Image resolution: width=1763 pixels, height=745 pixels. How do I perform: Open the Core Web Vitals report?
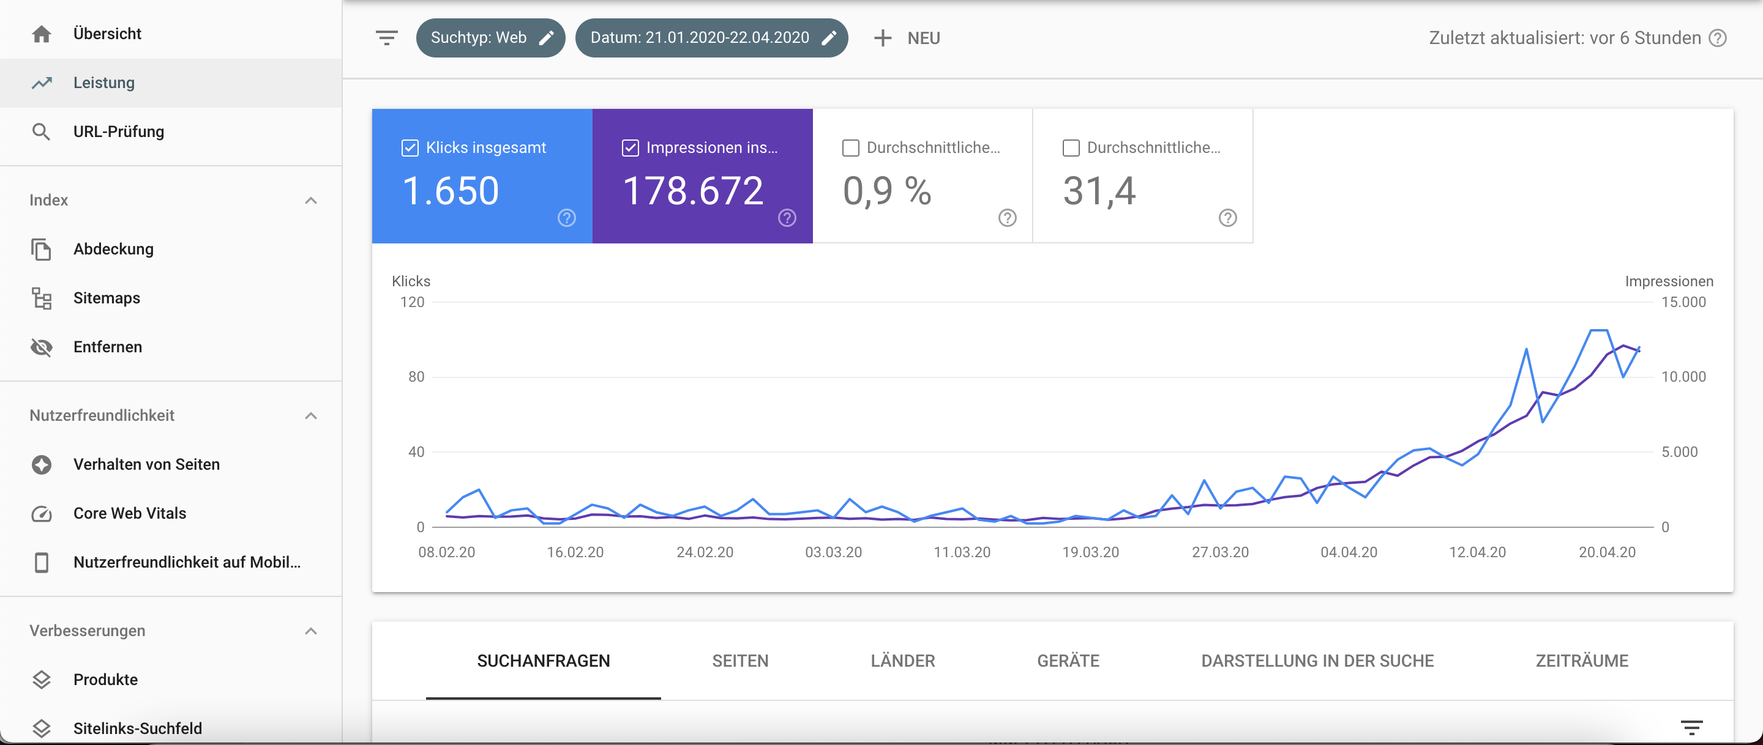click(171, 513)
